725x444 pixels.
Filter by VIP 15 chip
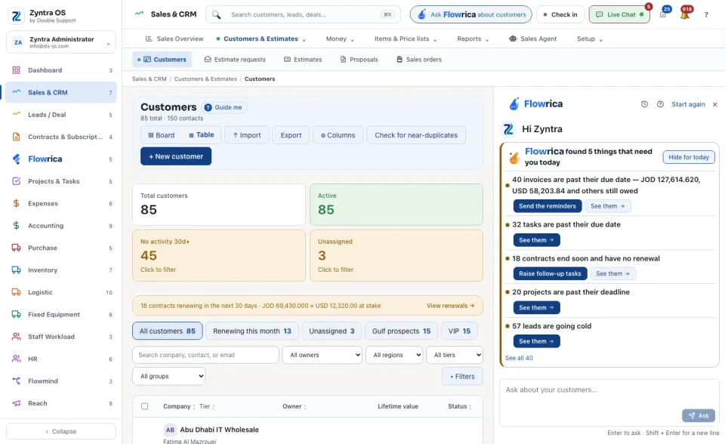459,331
